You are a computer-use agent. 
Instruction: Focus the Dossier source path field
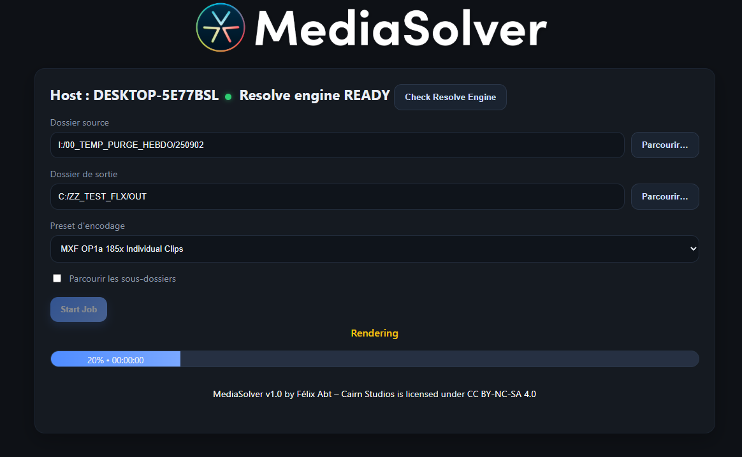tap(337, 145)
